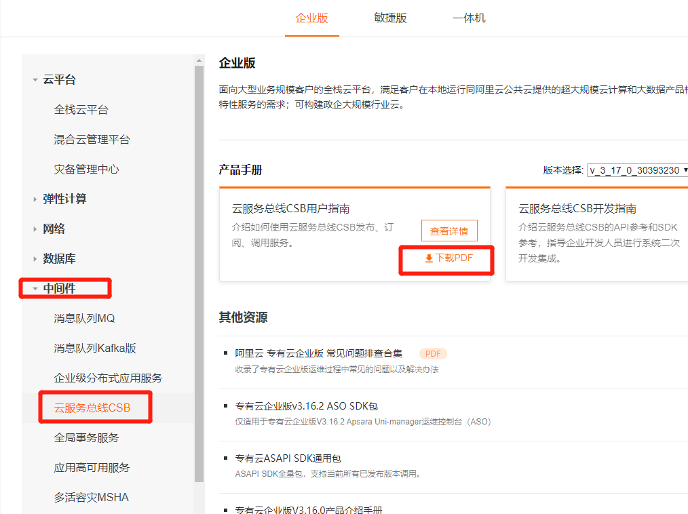The width and height of the screenshot is (688, 514).
Task: Switch to the 企业版 tab
Action: (x=311, y=18)
